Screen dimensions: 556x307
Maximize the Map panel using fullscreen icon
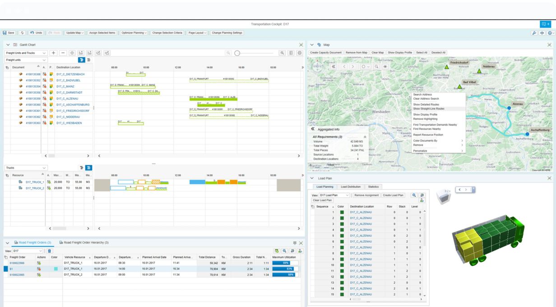coord(549,45)
